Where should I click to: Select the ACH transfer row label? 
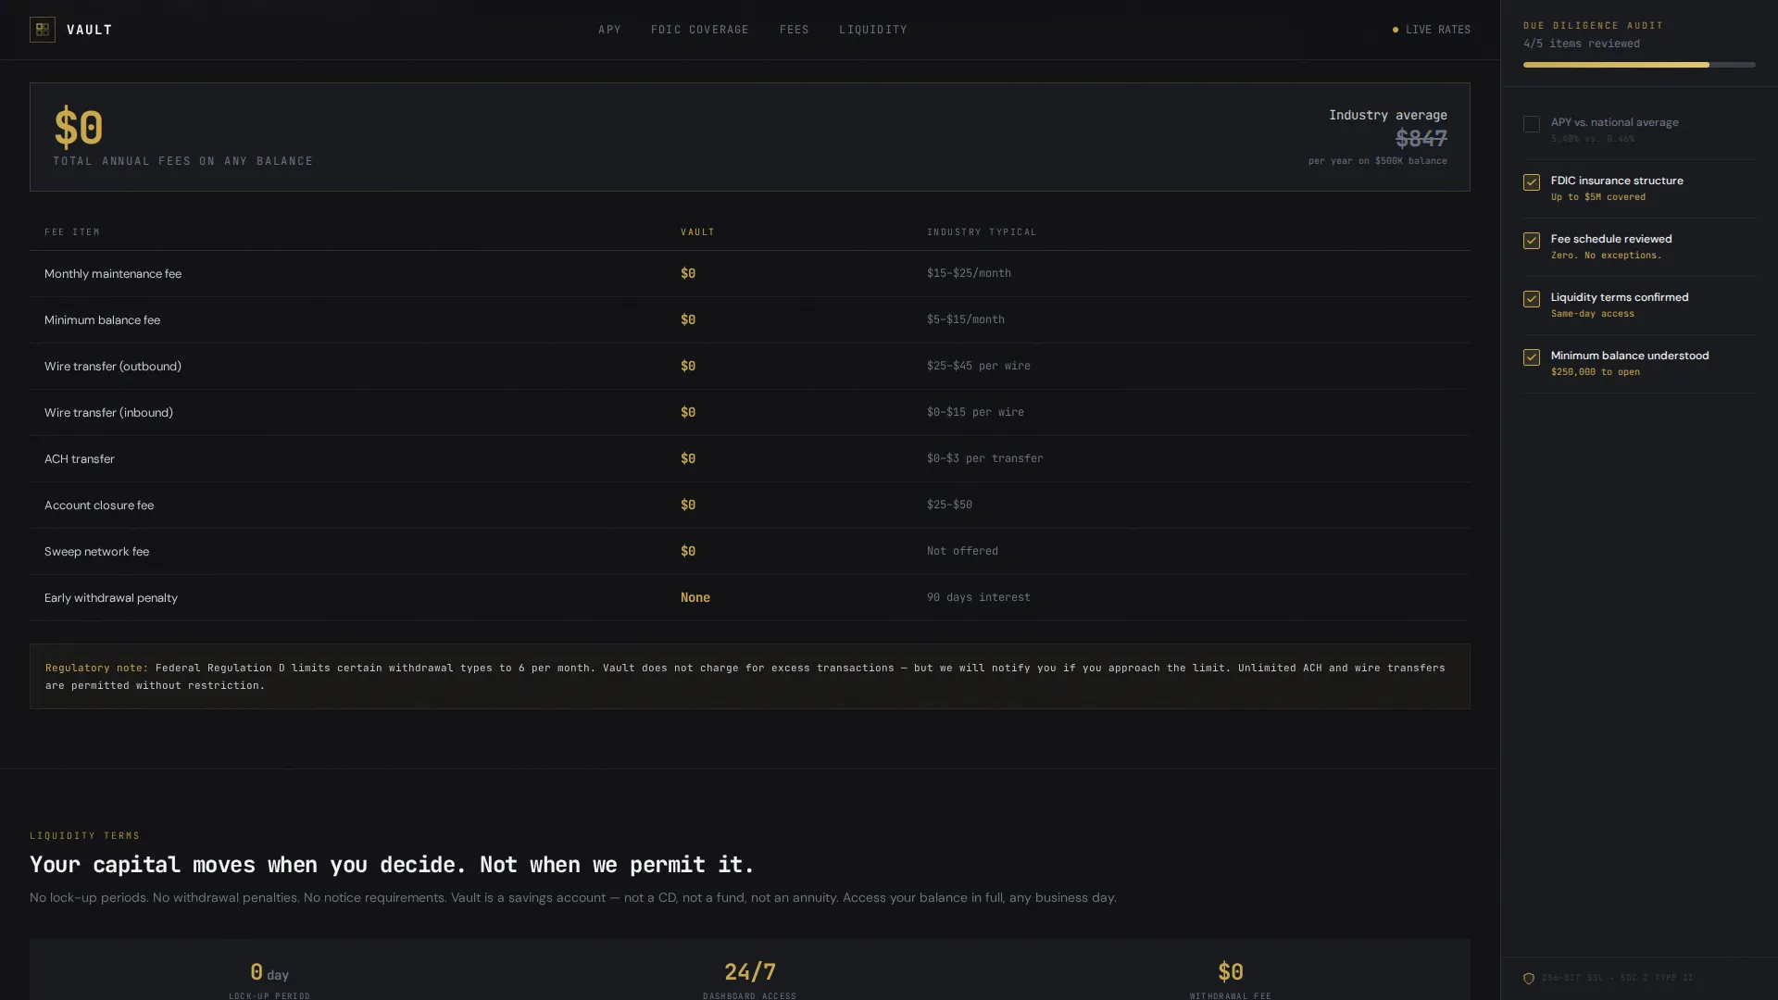tap(80, 459)
